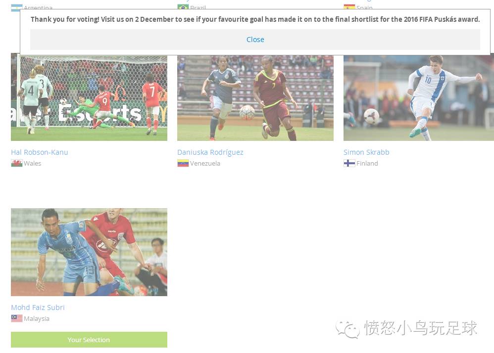Click the Malaysia flag icon
The height and width of the screenshot is (353, 494).
17,318
